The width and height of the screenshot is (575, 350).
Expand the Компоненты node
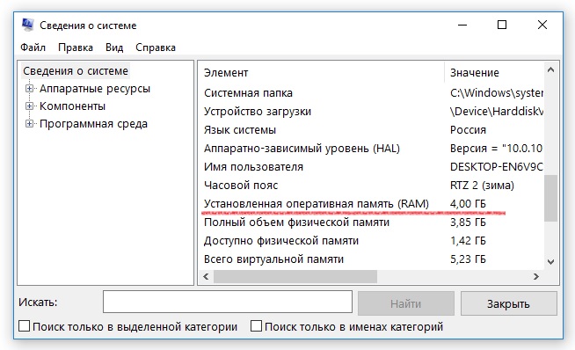[x=29, y=106]
